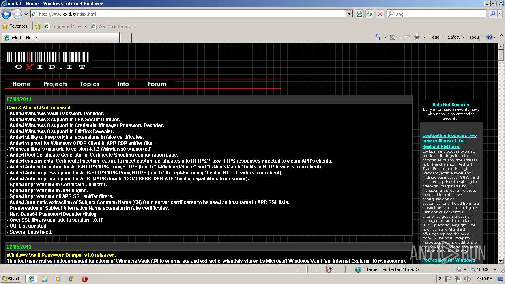The height and width of the screenshot is (284, 505).
Task: Click the Home house icon
Action: coord(378,37)
